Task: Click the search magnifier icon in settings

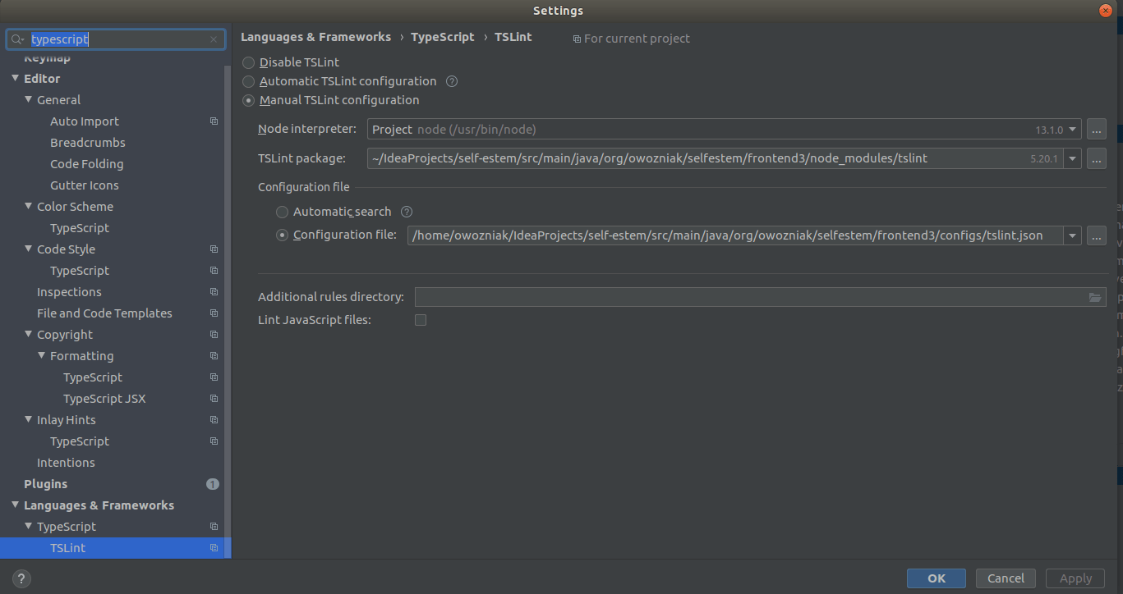Action: click(17, 39)
